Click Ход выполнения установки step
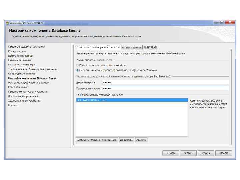The image size is (240, 180). coord(24,101)
